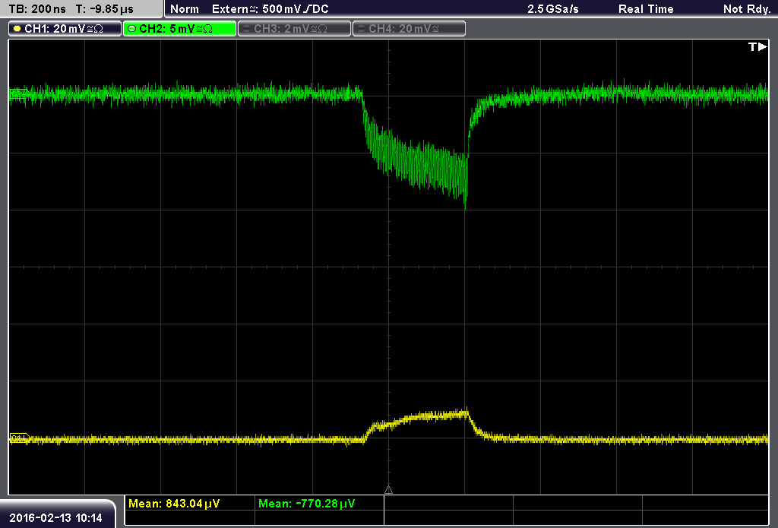The height and width of the screenshot is (528, 778).
Task: Click the green CH2 ground level marker
Action: click(18, 93)
